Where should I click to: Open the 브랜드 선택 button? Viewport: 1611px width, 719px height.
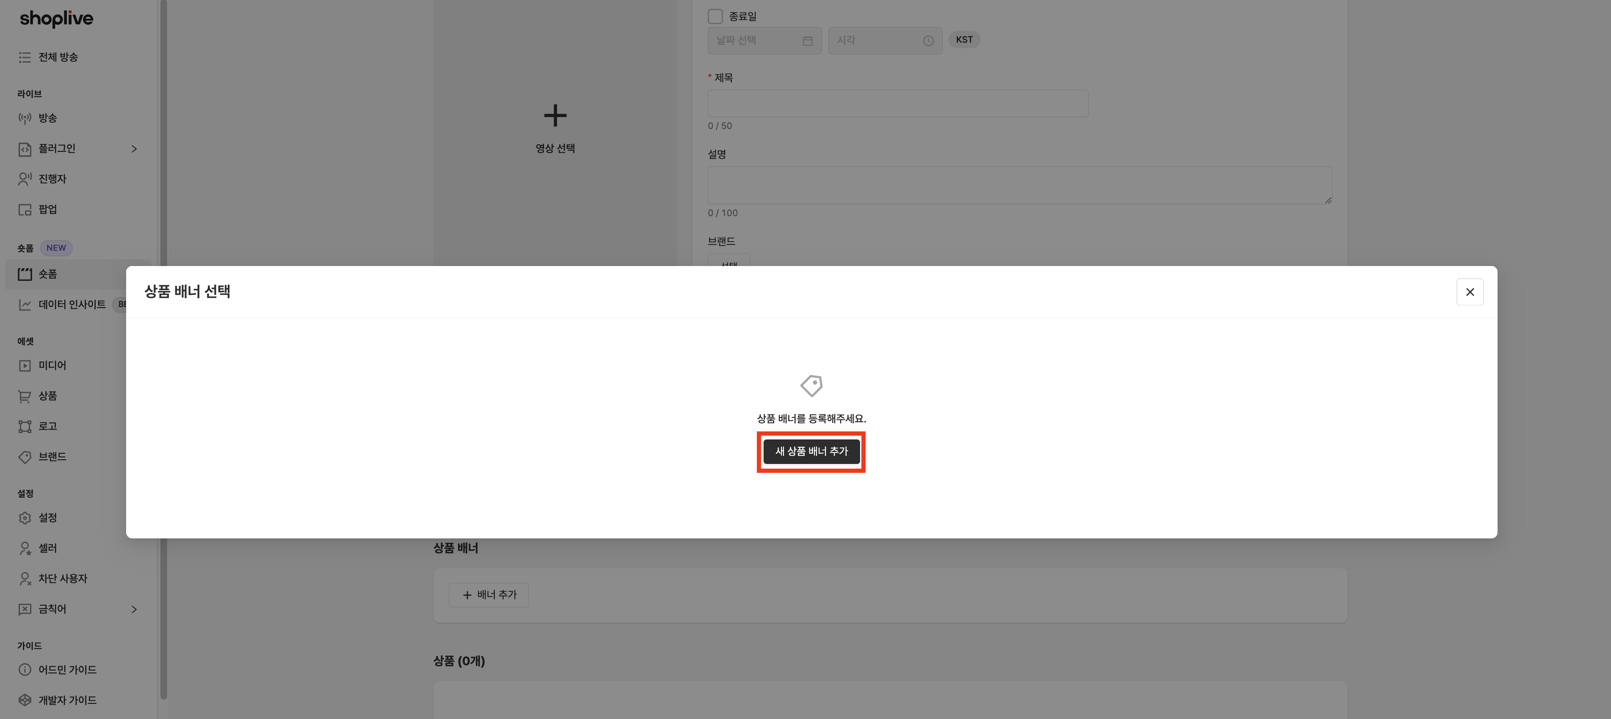728,261
